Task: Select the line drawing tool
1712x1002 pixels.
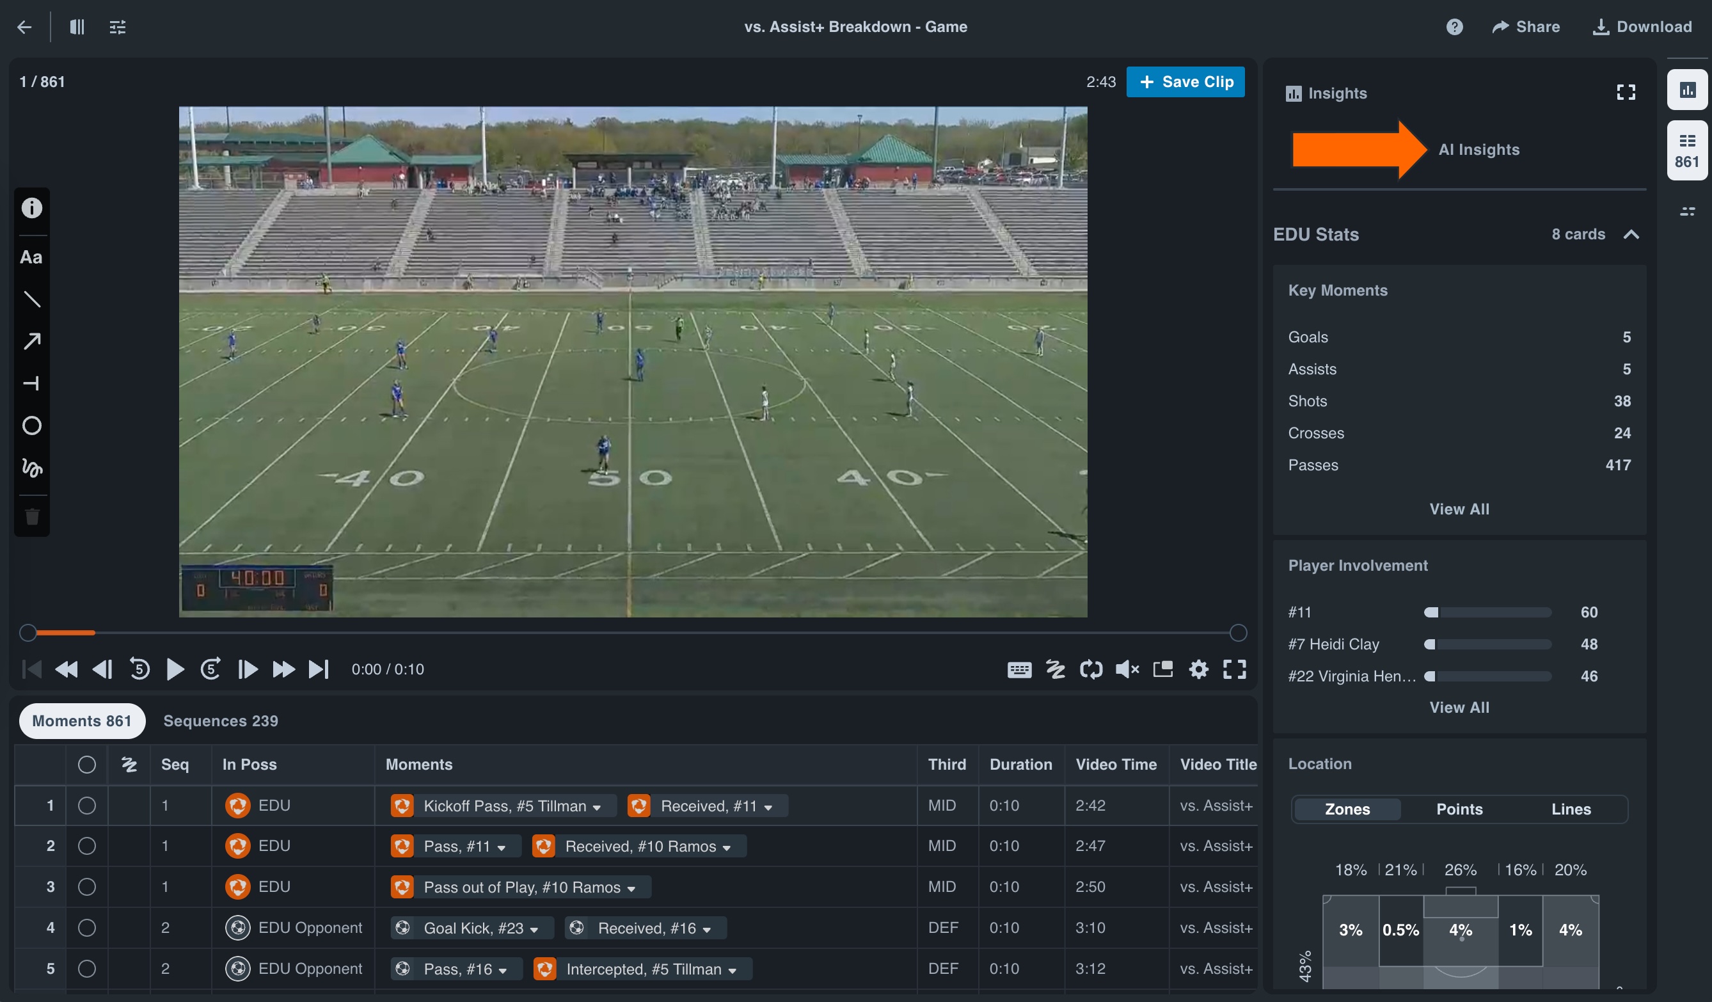Action: click(32, 299)
